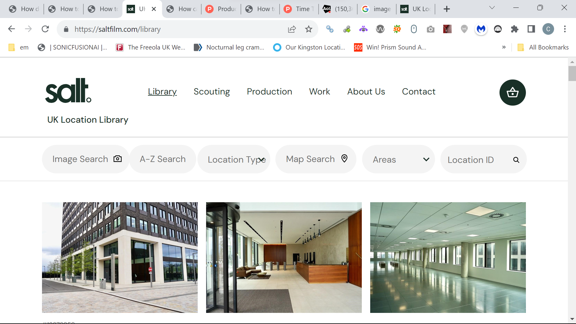The width and height of the screenshot is (576, 324).
Task: Reload the page with the refresh icon
Action: (45, 29)
